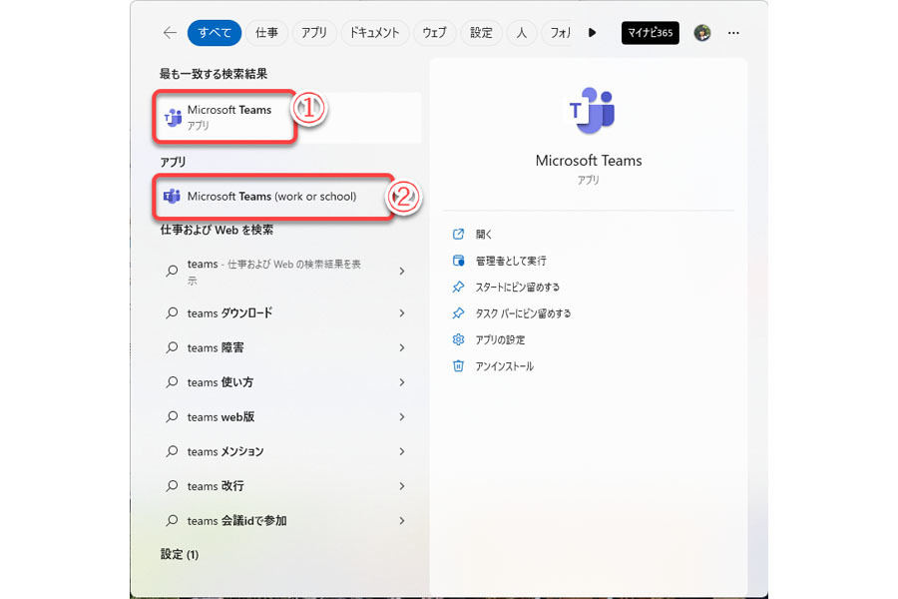898x599 pixels.
Task: Click the Teams icon in best match result
Action: 173,117
